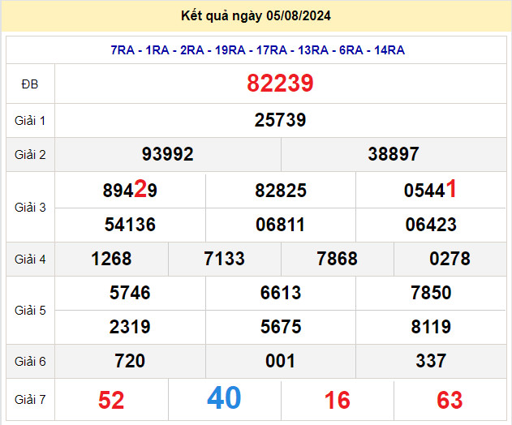Select the number 93992

click(167, 154)
